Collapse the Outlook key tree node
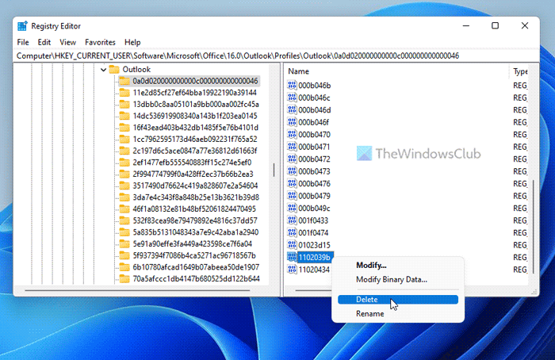The image size is (555, 360). click(x=103, y=69)
